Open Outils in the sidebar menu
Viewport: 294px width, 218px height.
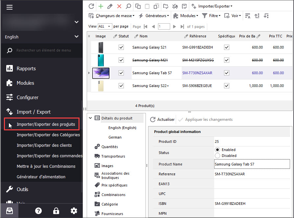[22, 189]
